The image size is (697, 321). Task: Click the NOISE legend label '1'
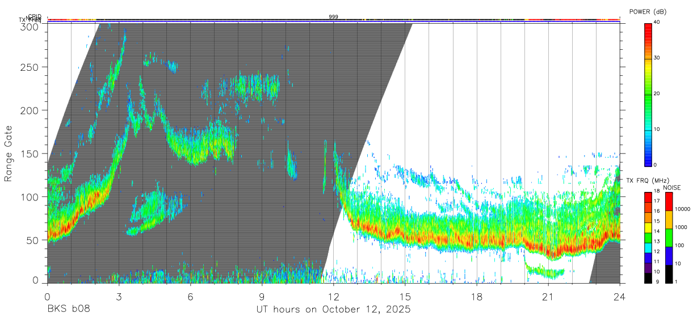pyautogui.click(x=677, y=281)
